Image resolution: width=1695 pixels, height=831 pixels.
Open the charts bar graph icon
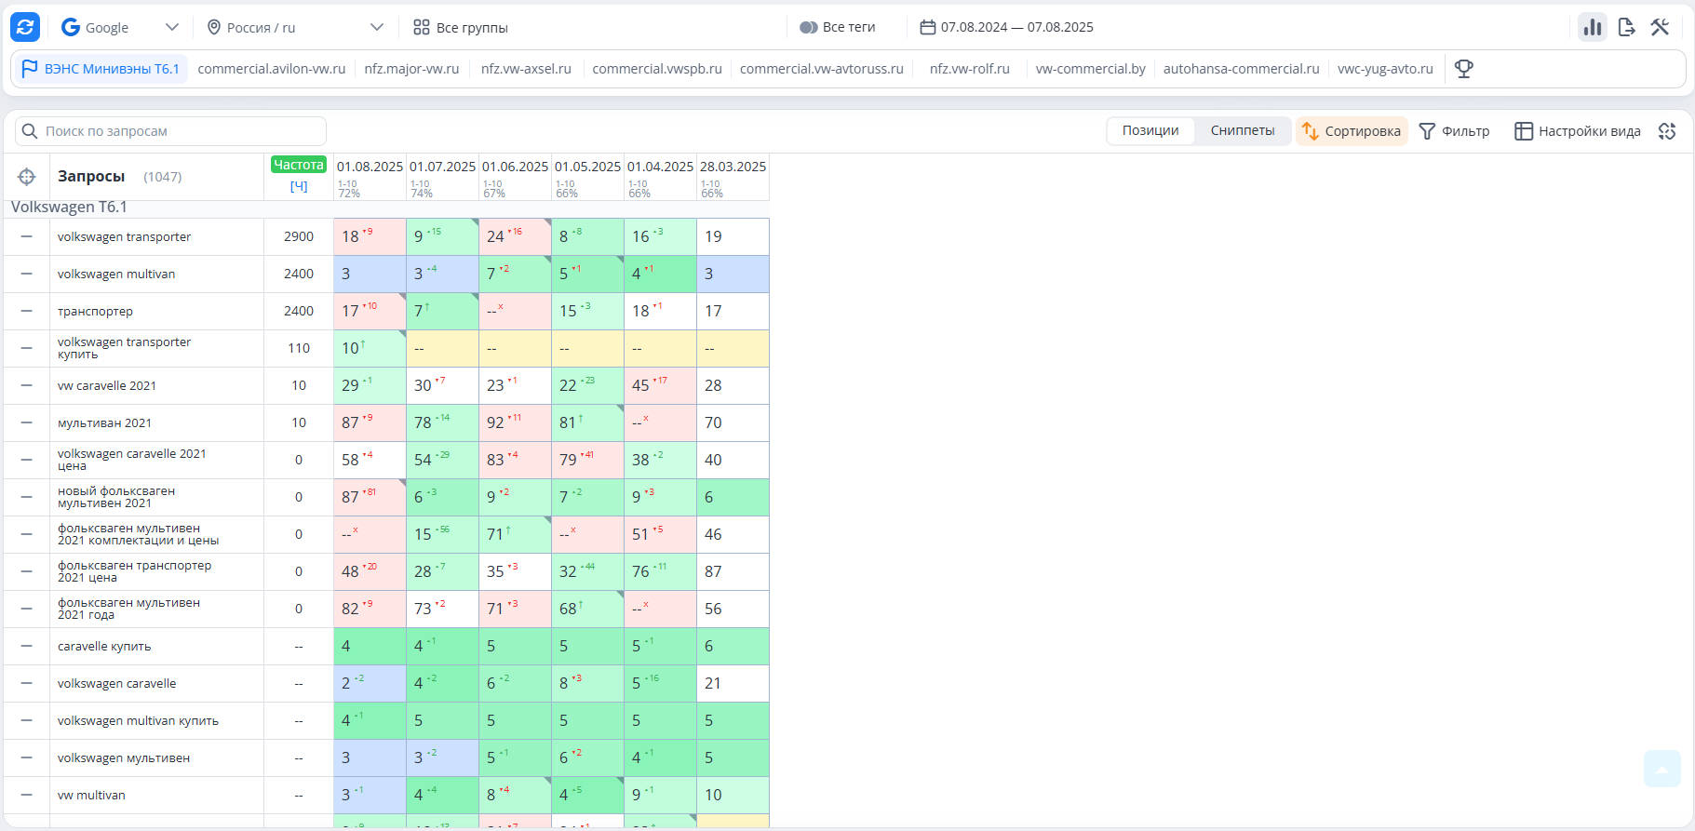[1593, 27]
